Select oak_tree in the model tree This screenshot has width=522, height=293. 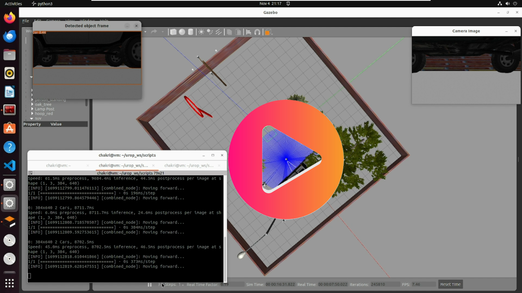click(x=43, y=104)
